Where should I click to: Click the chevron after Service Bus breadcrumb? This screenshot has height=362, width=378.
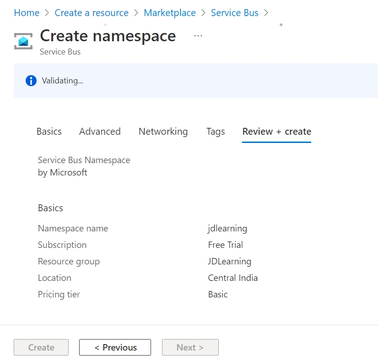266,13
